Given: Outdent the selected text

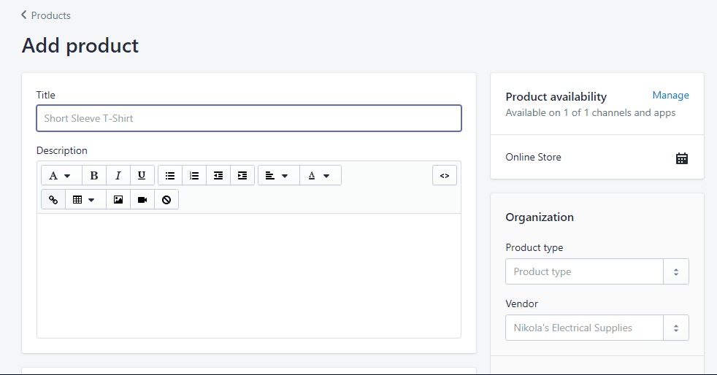Looking at the screenshot, I should (218, 175).
